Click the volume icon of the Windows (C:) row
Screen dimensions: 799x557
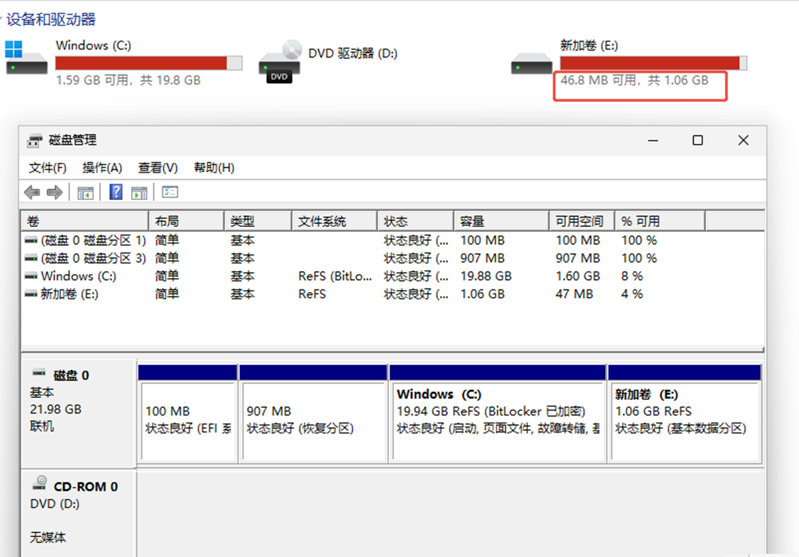tap(30, 276)
